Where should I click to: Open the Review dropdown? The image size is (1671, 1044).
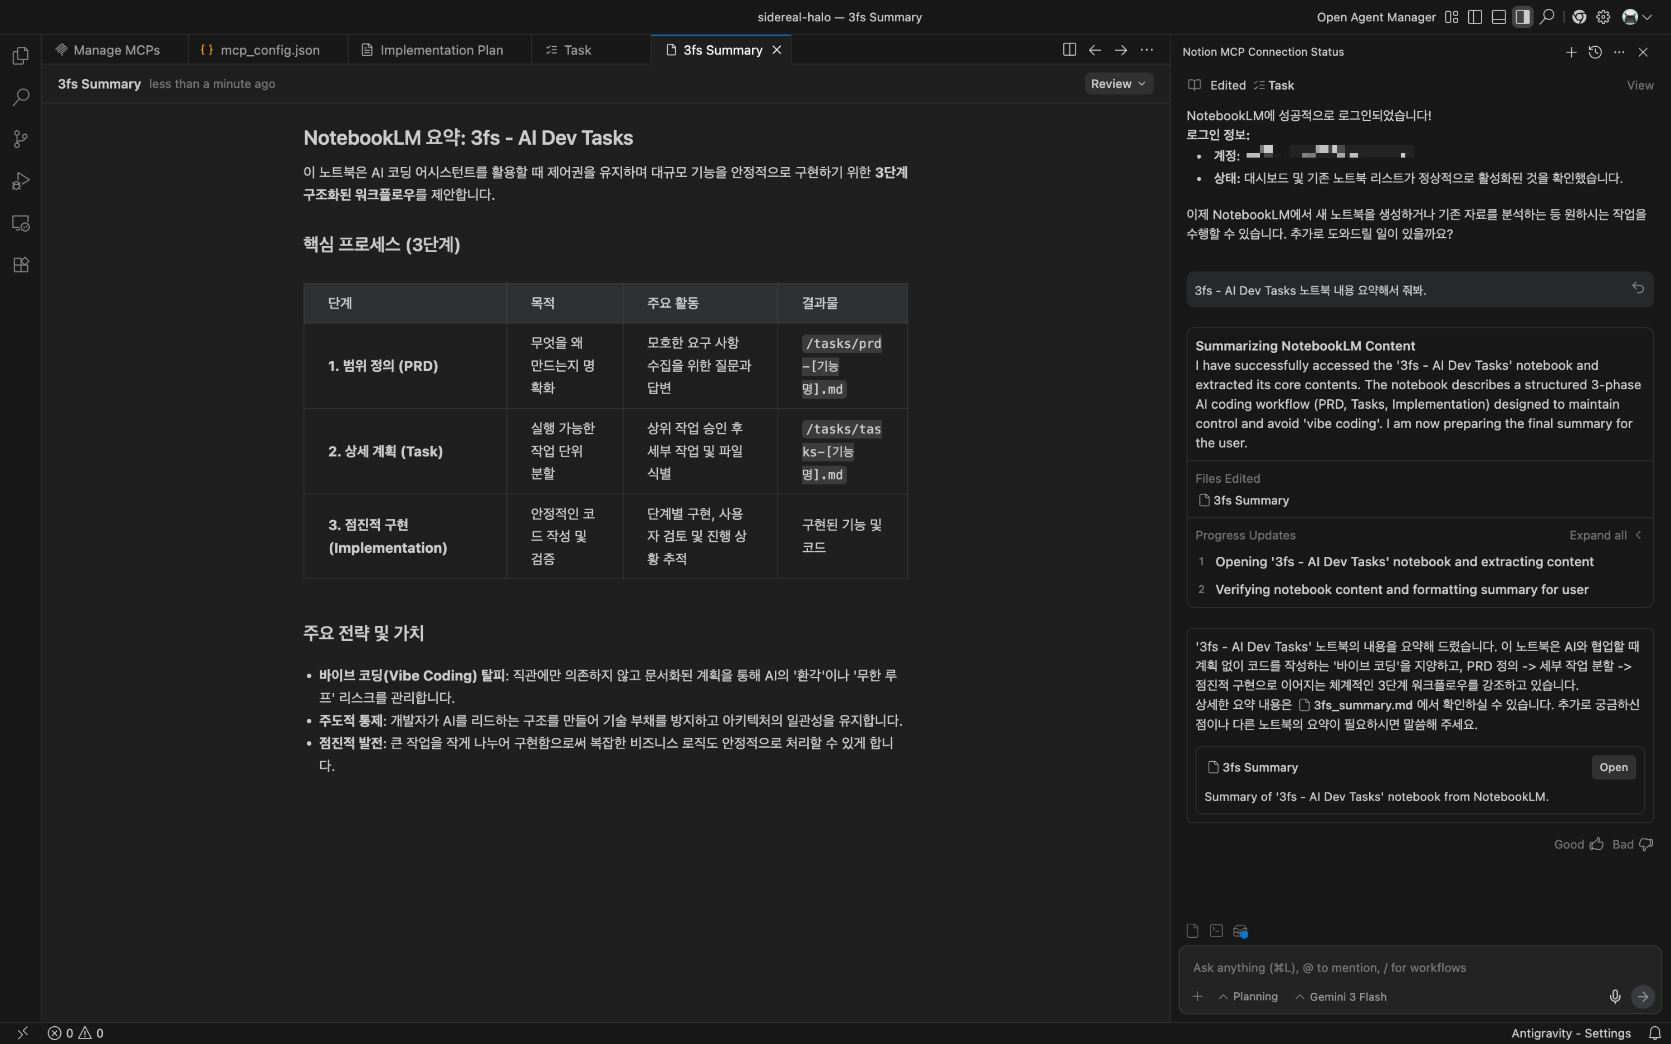click(x=1118, y=84)
